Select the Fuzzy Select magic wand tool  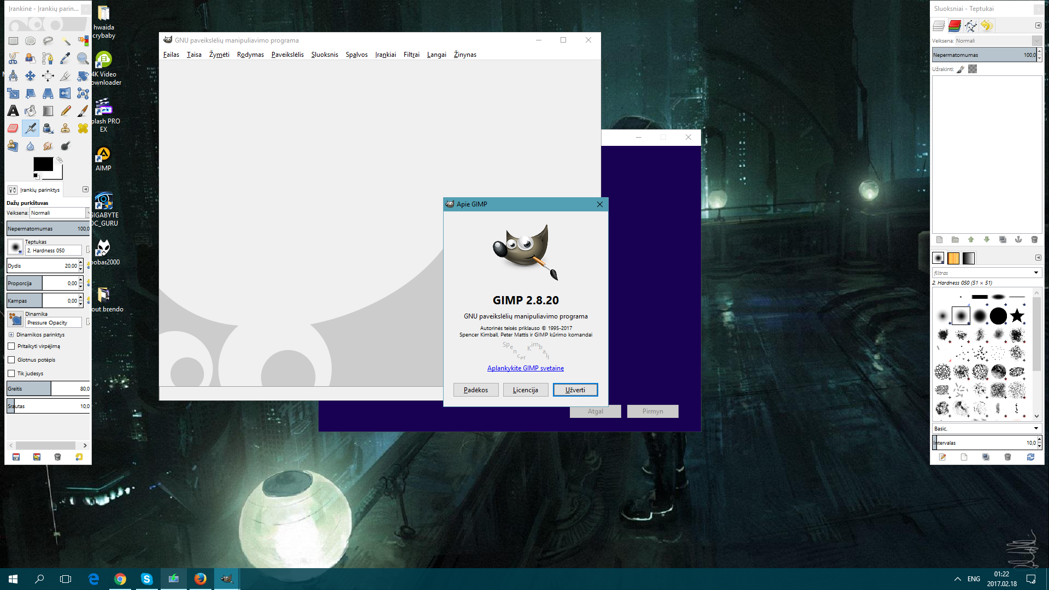pyautogui.click(x=66, y=41)
